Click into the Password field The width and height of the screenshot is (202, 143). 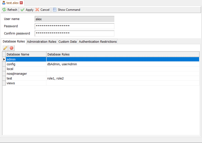(74, 26)
